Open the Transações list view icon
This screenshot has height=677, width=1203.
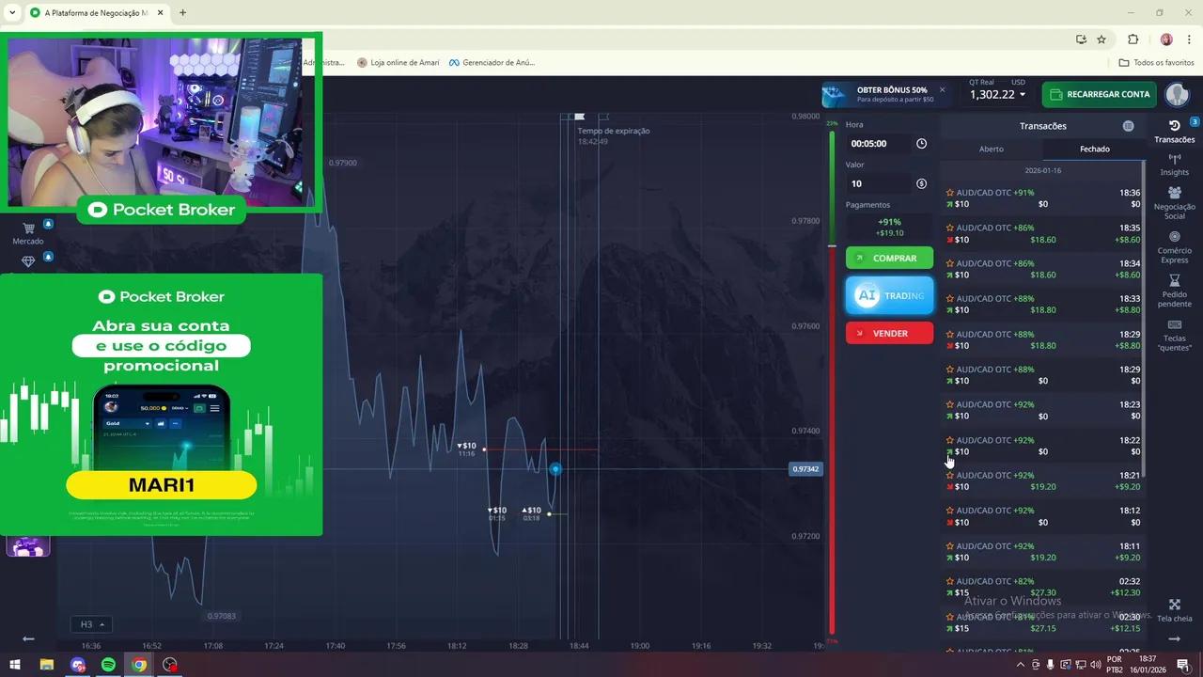click(1128, 126)
